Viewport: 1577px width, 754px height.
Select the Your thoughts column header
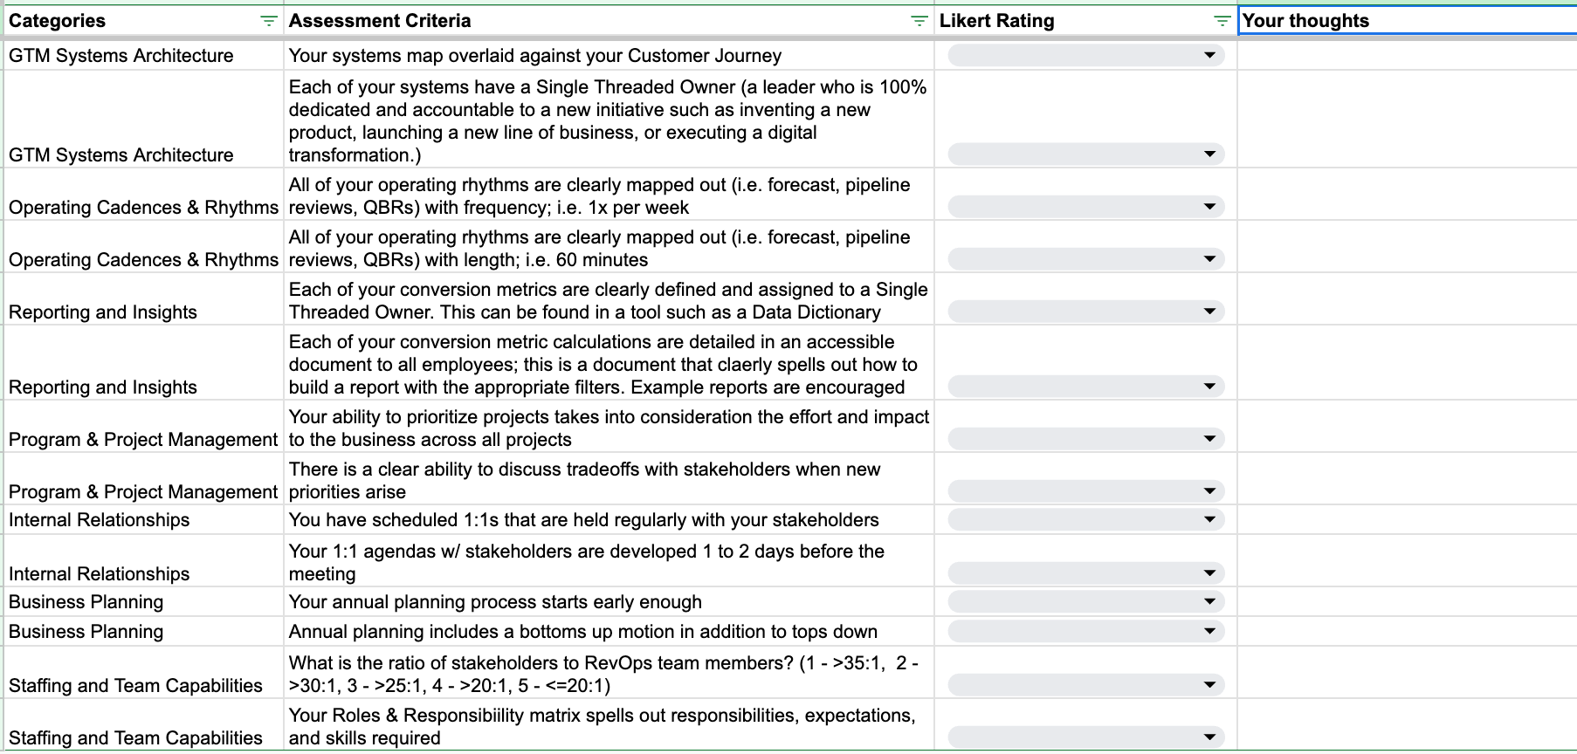click(x=1397, y=20)
